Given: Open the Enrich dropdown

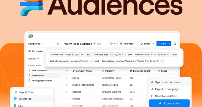Looking at the screenshot, I should [147, 44].
